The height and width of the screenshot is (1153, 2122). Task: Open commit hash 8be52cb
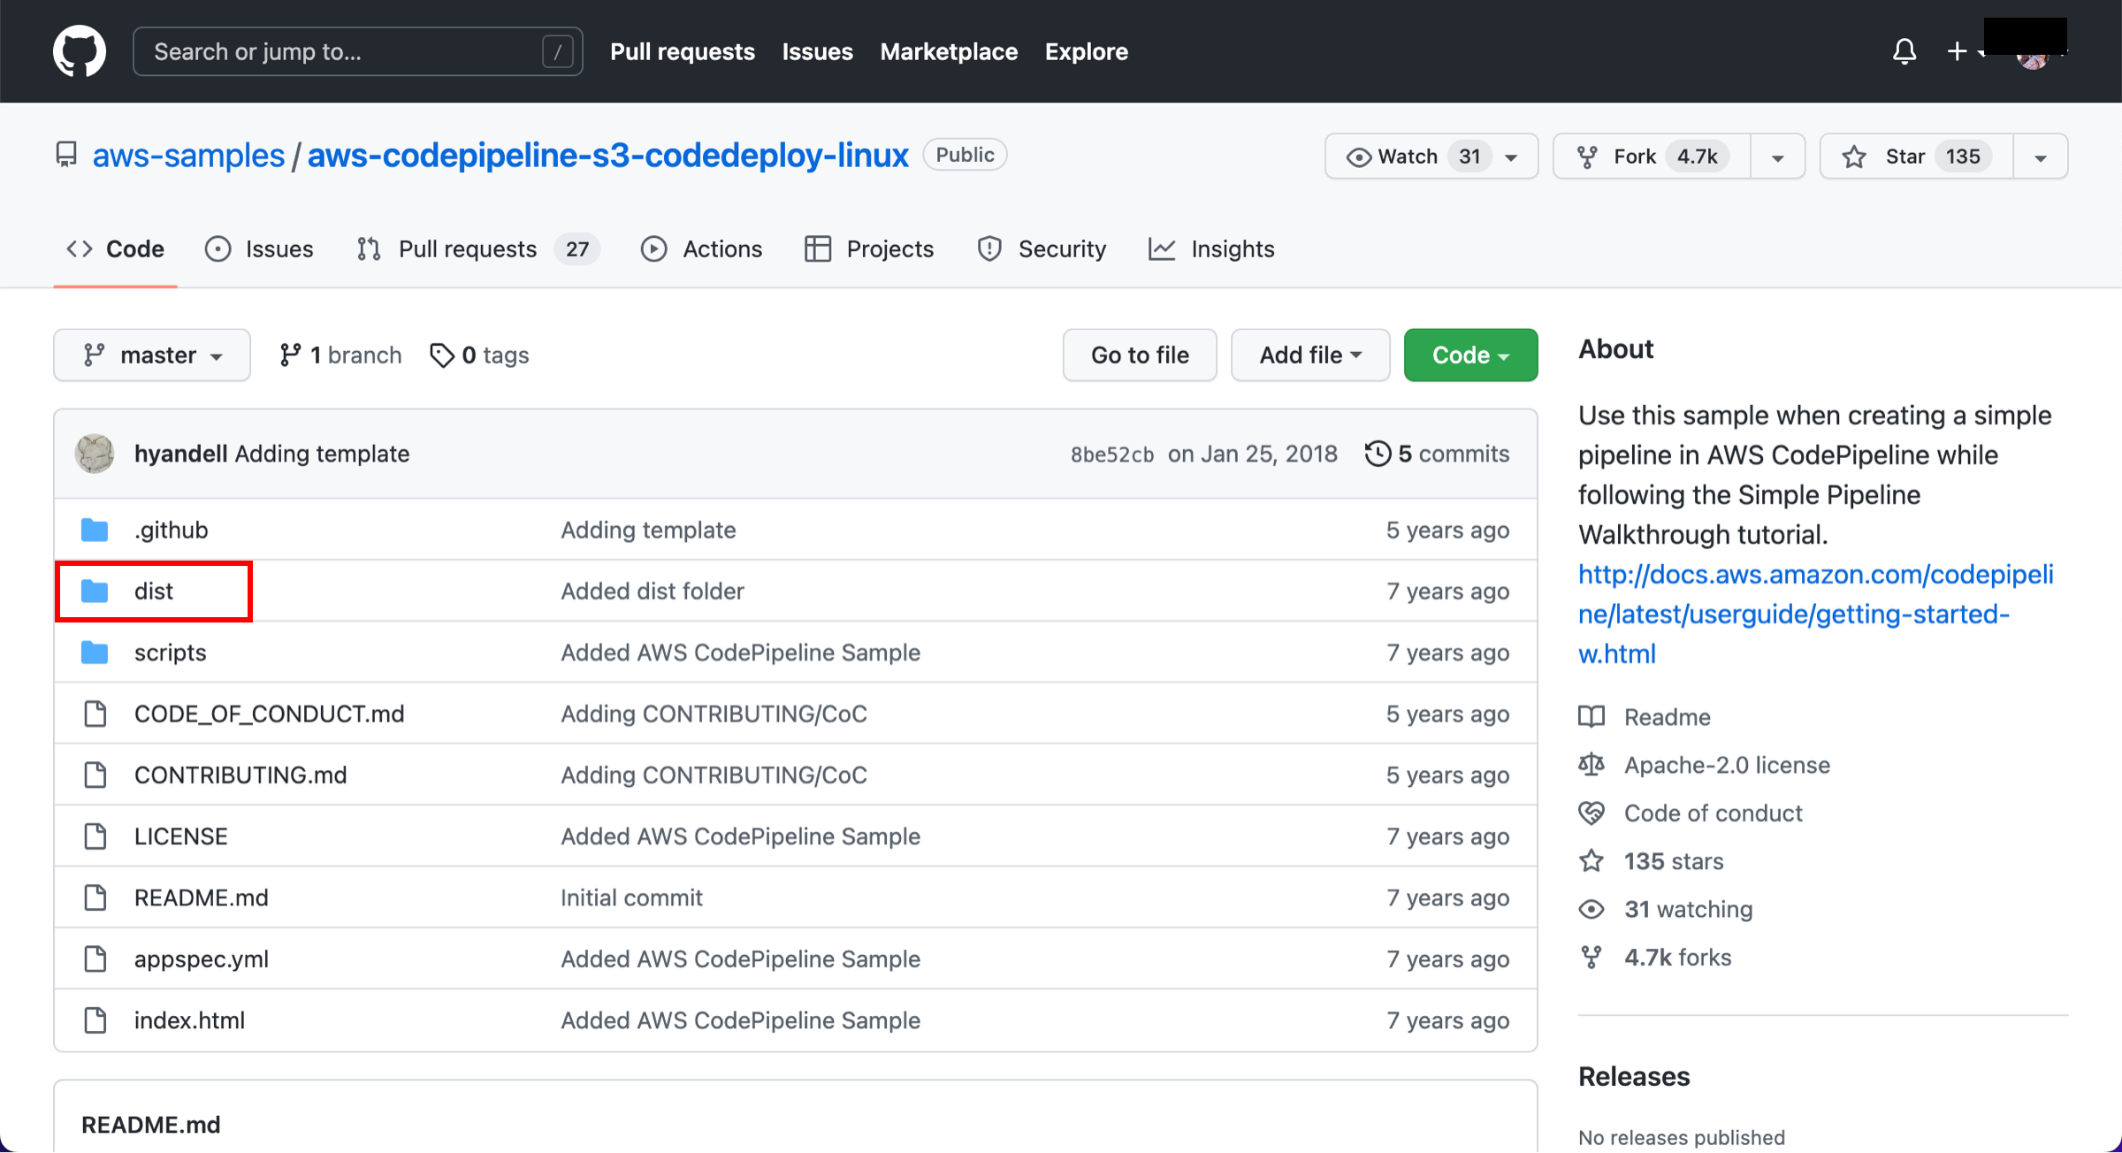coord(1111,454)
